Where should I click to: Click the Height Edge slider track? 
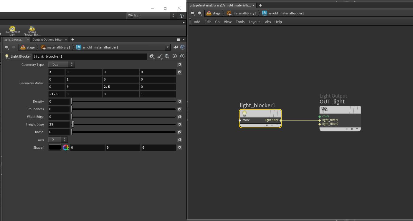(x=124, y=125)
